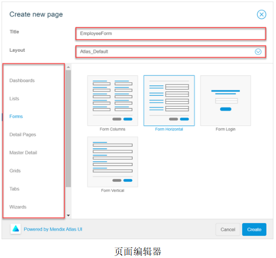
Task: Close the Create new page dialog
Action: click(x=261, y=15)
